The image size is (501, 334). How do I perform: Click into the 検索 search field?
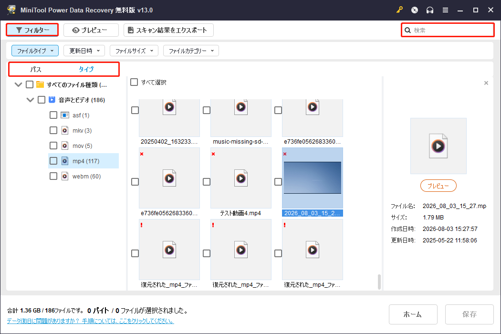point(448,30)
